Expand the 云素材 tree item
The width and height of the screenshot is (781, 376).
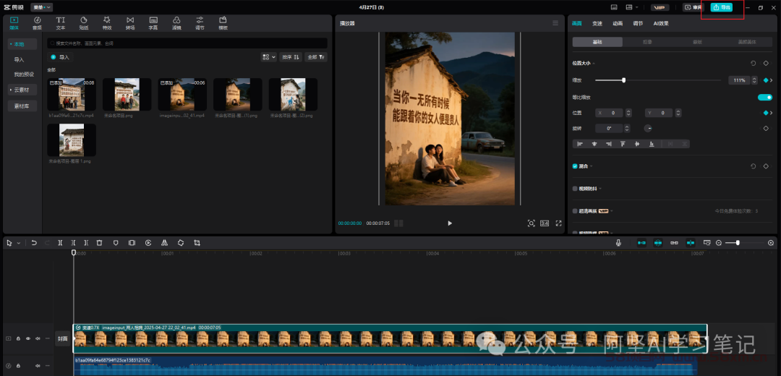22,90
